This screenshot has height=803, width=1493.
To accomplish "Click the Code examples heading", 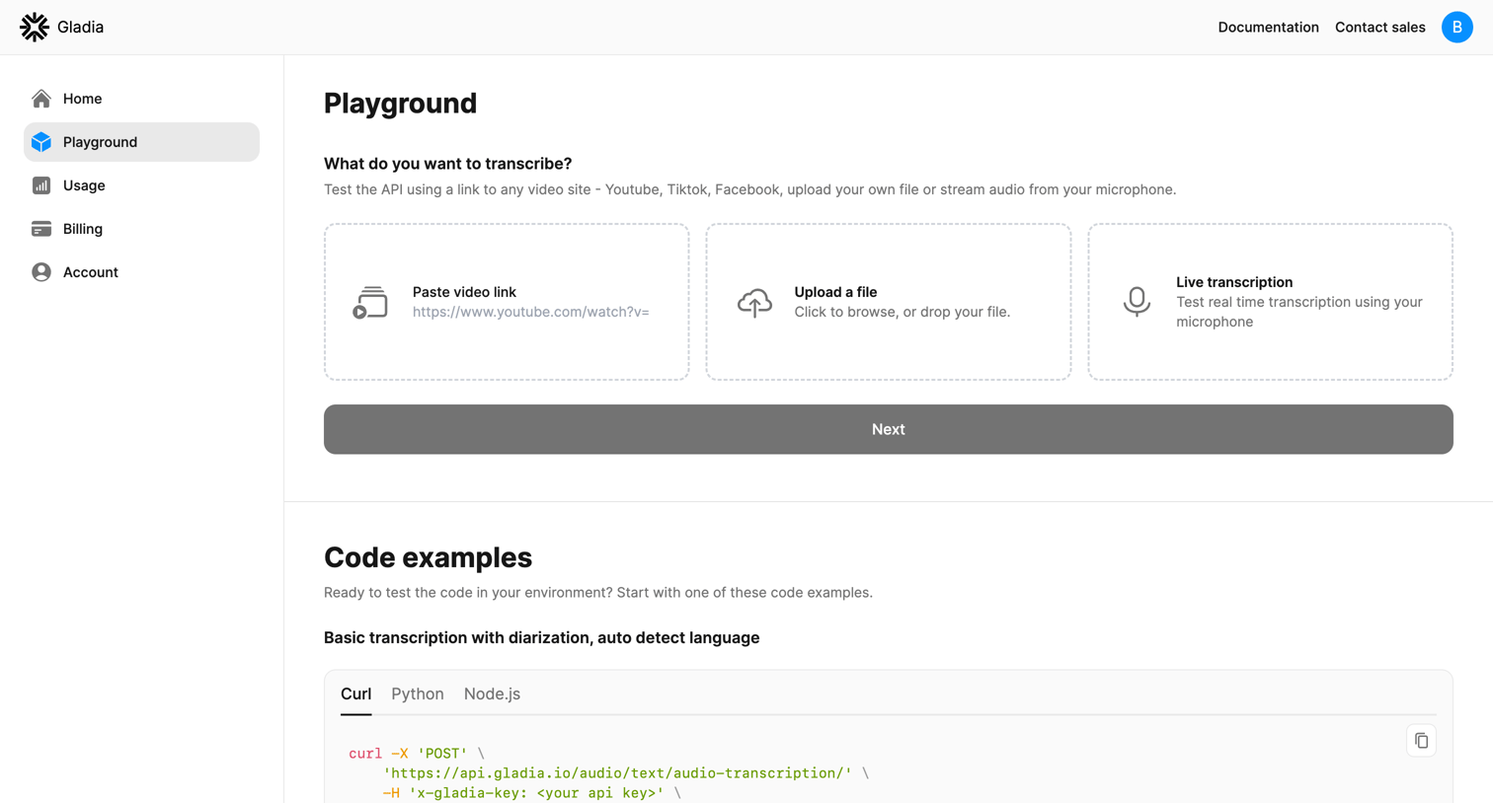I will (428, 557).
